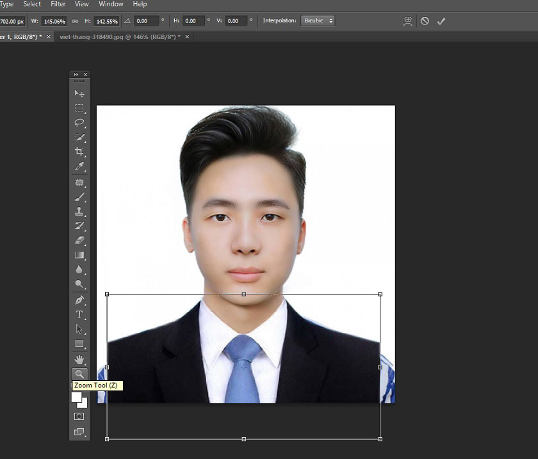Click the rotation angle field

pyautogui.click(x=147, y=21)
